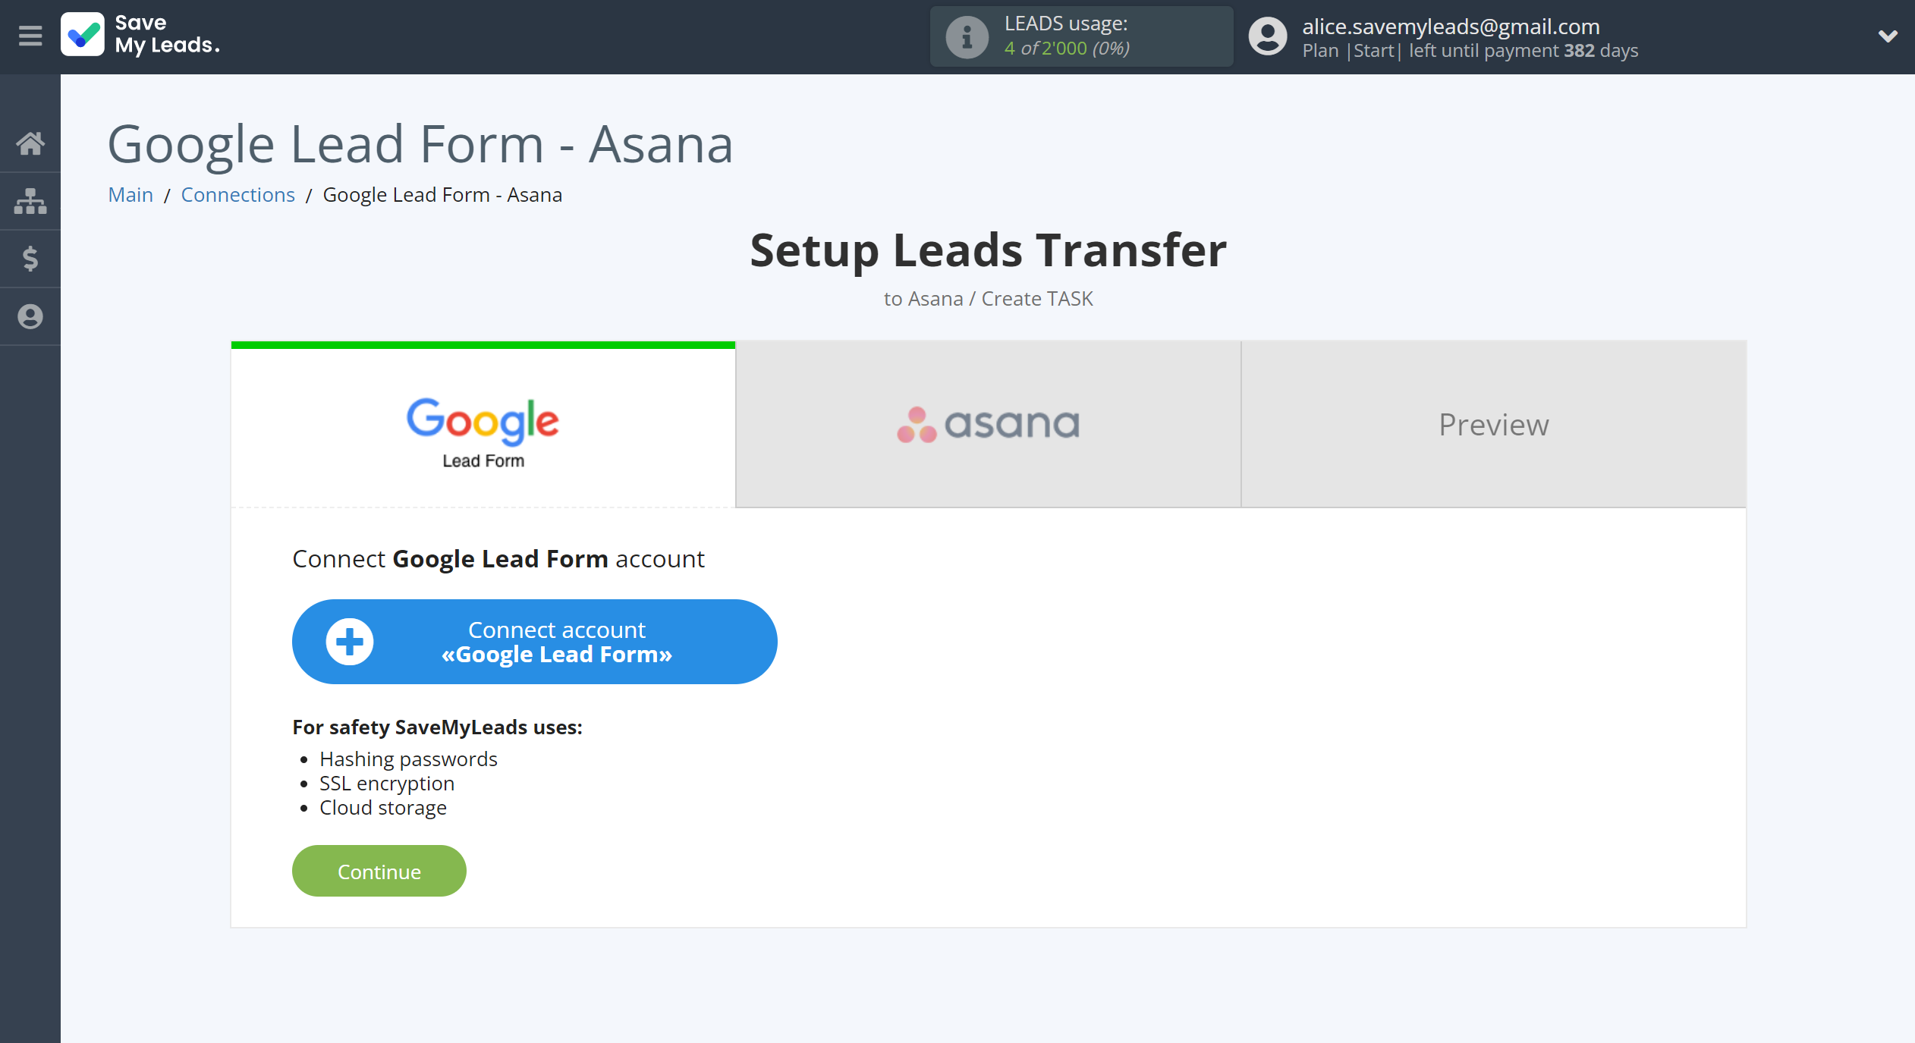The height and width of the screenshot is (1043, 1915).
Task: Click the Continue button
Action: (378, 869)
